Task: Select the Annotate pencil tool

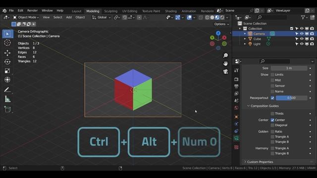Action: pyautogui.click(x=7, y=89)
